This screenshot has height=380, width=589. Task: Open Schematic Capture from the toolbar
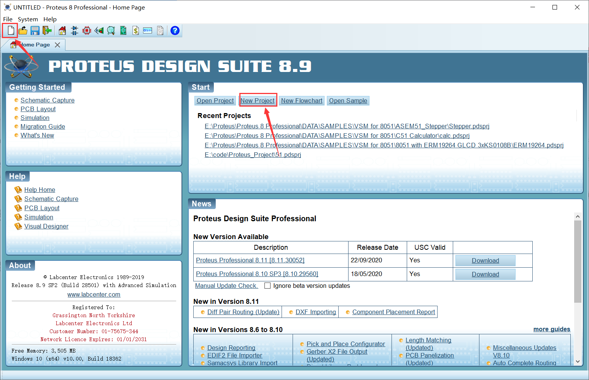tap(75, 30)
